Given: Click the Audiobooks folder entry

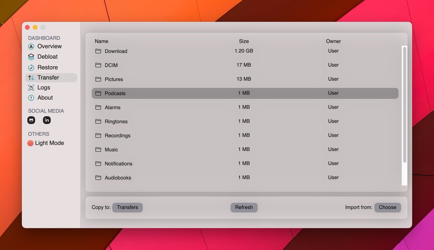Looking at the screenshot, I should [118, 178].
